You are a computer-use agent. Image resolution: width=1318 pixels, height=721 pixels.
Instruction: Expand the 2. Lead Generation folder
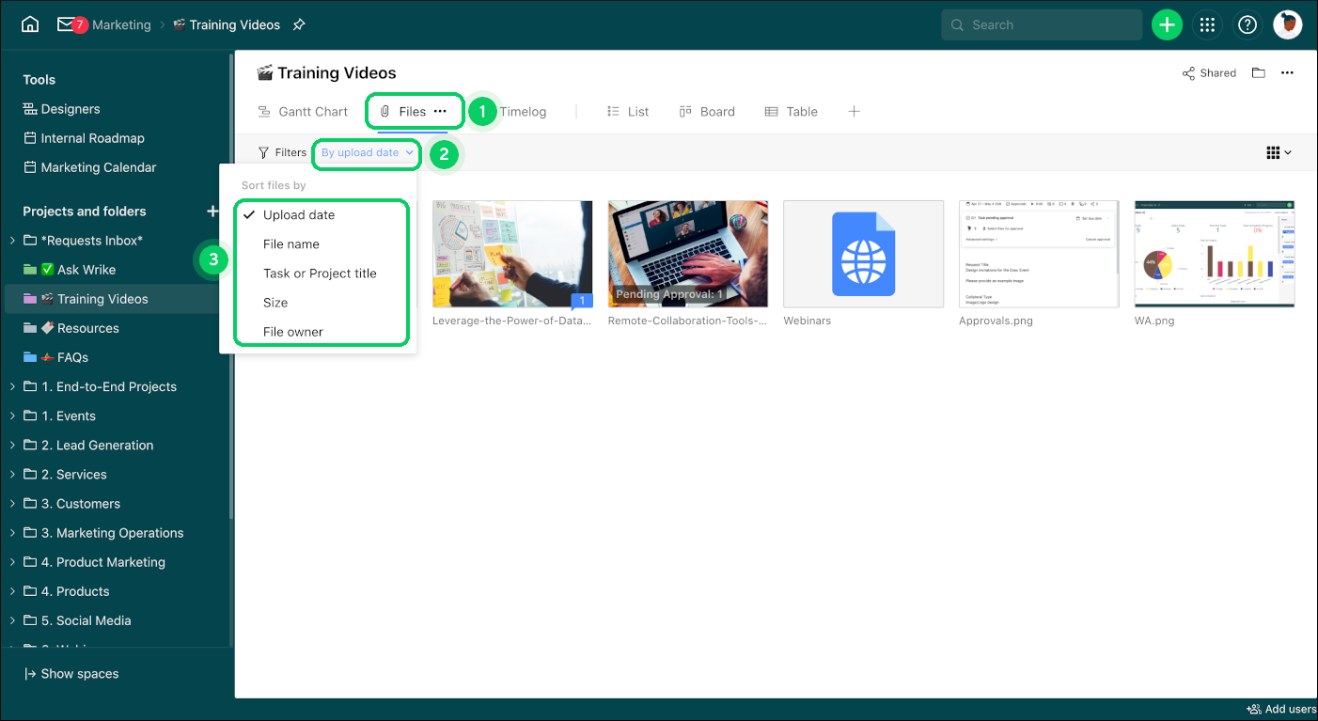pyautogui.click(x=12, y=446)
